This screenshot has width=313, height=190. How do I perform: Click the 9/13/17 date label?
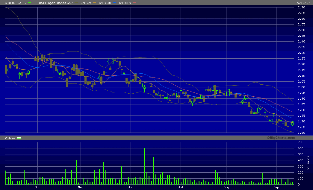click(303, 3)
